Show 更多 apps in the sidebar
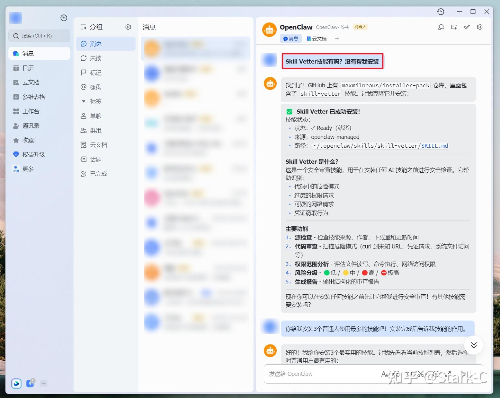 (x=39, y=169)
